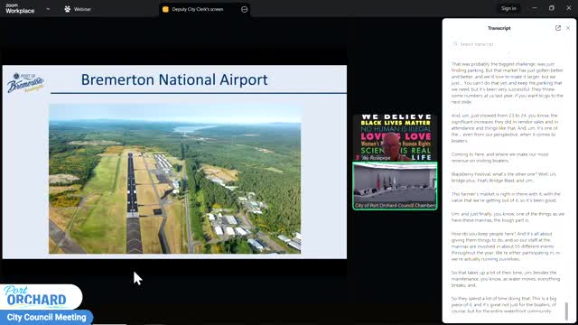Click the 'Bremerton National Airport' slide title
Viewport: 578px width, 325px height.
[x=174, y=79]
